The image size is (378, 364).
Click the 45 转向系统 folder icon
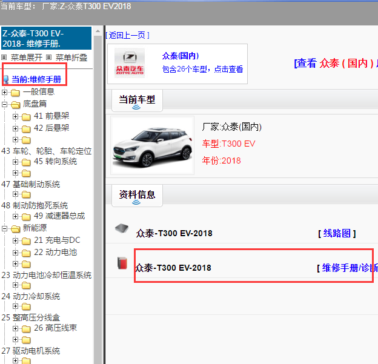coord(26,162)
